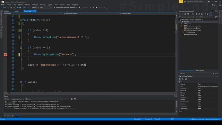The width and height of the screenshot is (222, 125).
Task: Click Properties wrench in Solution Explorer toolbar
Action: [208, 14]
